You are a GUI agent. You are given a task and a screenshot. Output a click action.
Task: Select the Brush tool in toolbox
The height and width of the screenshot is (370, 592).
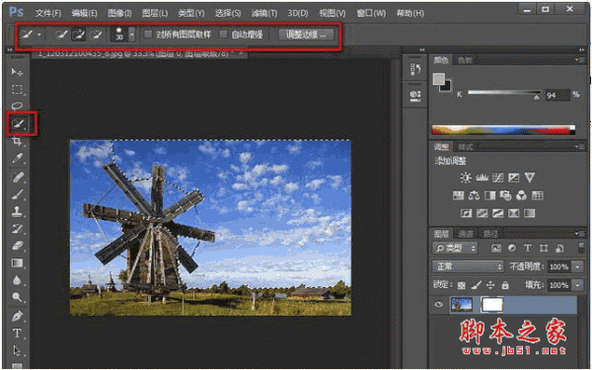click(17, 194)
